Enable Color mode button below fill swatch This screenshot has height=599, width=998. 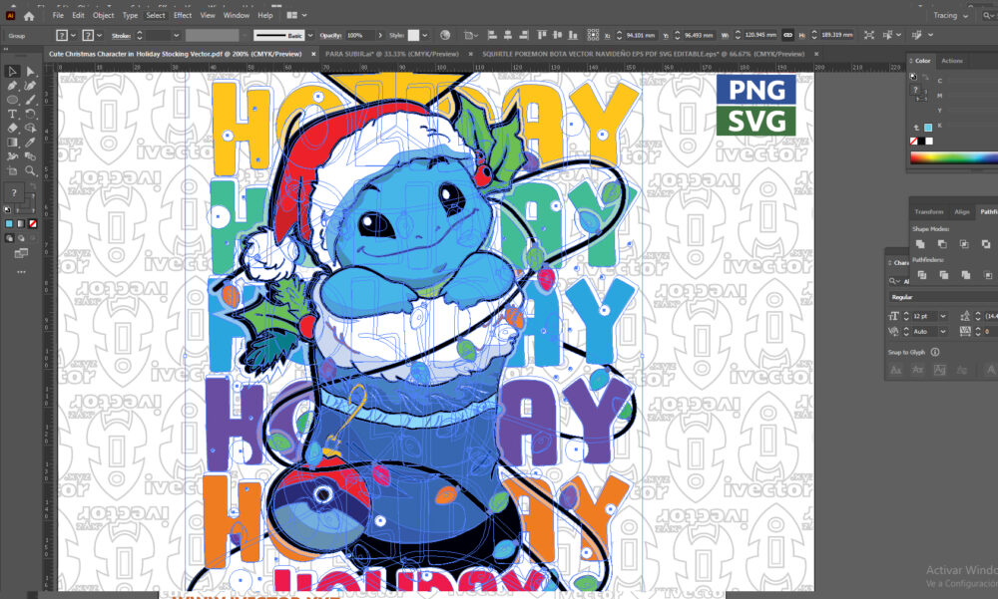click(x=9, y=224)
